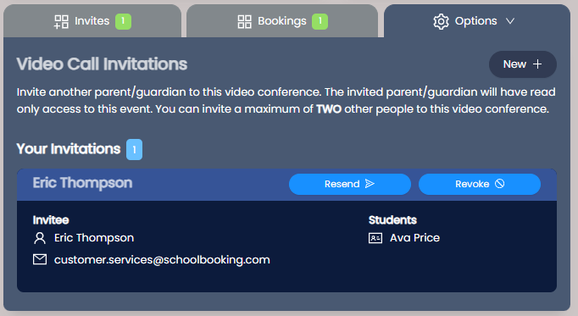Click the Your Invitations heading
Viewport: 578px width, 316px height.
coord(68,149)
